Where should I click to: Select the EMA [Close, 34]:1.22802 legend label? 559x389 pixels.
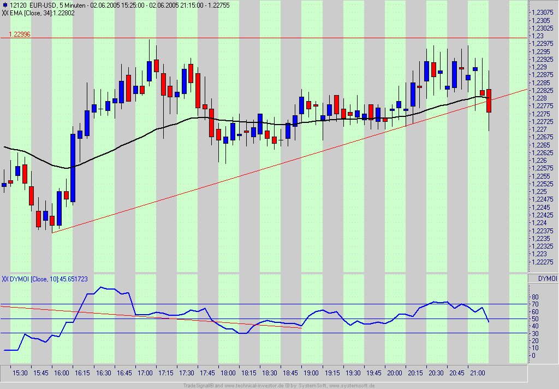coord(42,13)
